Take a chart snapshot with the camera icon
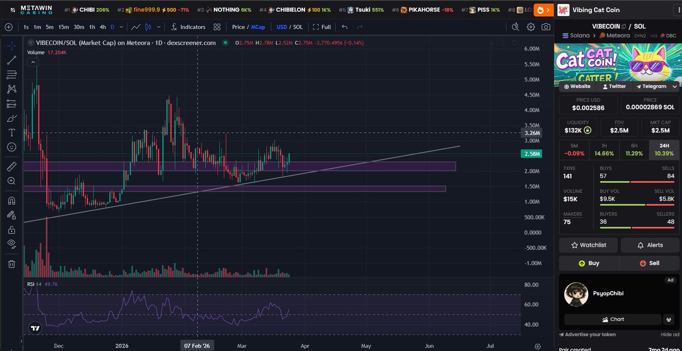Viewport: 682px width, 351px height. [x=546, y=27]
